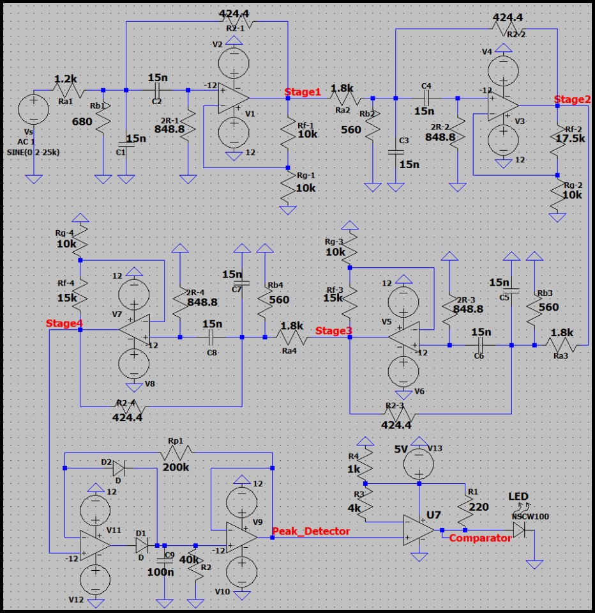This screenshot has width=595, height=613.
Task: Click the Stage1 net label
Action: coord(302,92)
